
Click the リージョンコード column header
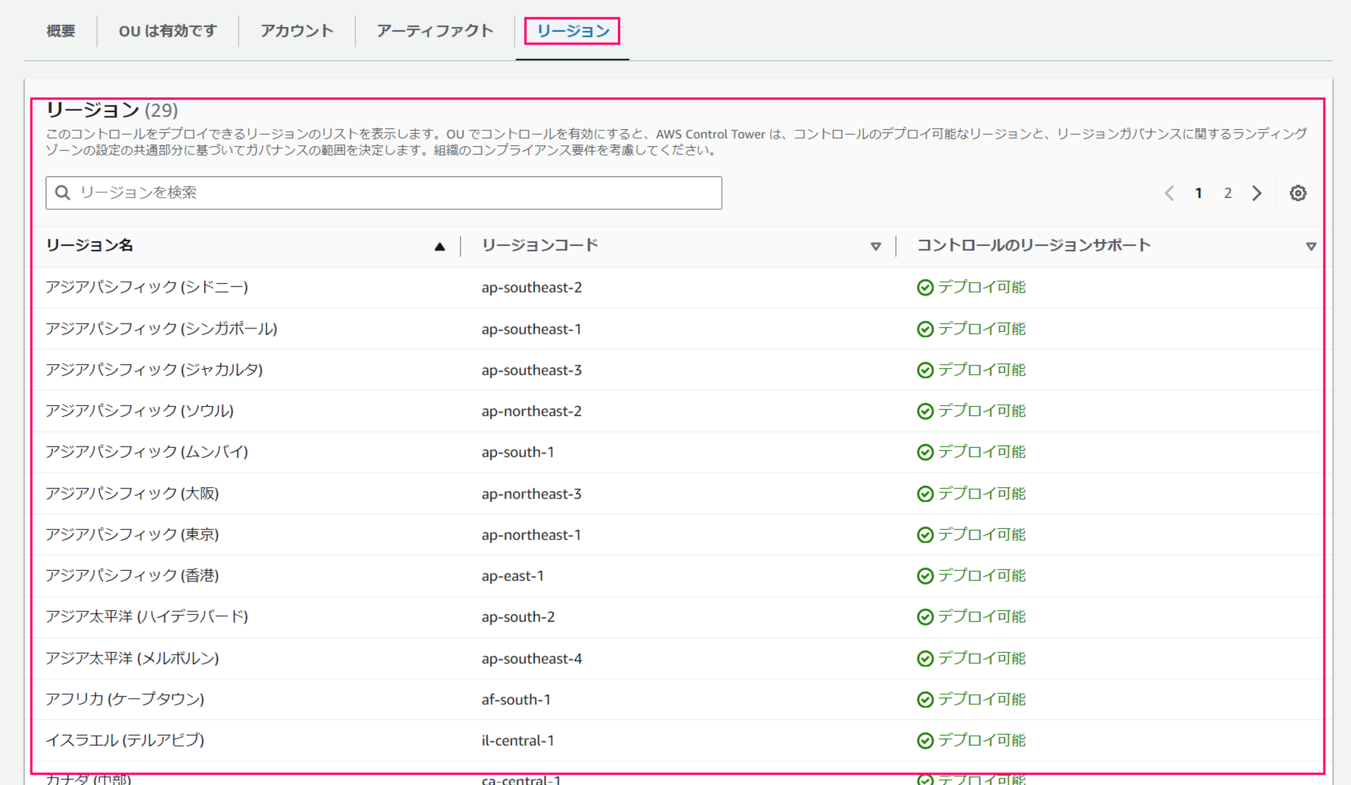[540, 245]
